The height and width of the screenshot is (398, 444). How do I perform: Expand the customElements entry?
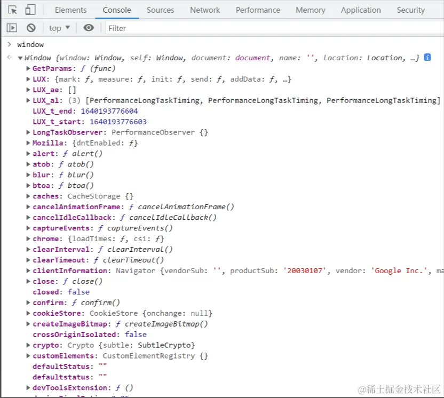coord(28,356)
